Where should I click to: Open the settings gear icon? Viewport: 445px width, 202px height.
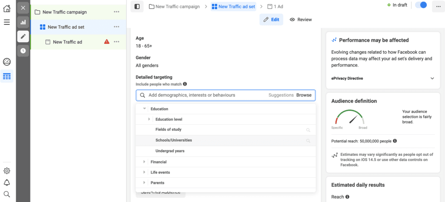pos(7,171)
